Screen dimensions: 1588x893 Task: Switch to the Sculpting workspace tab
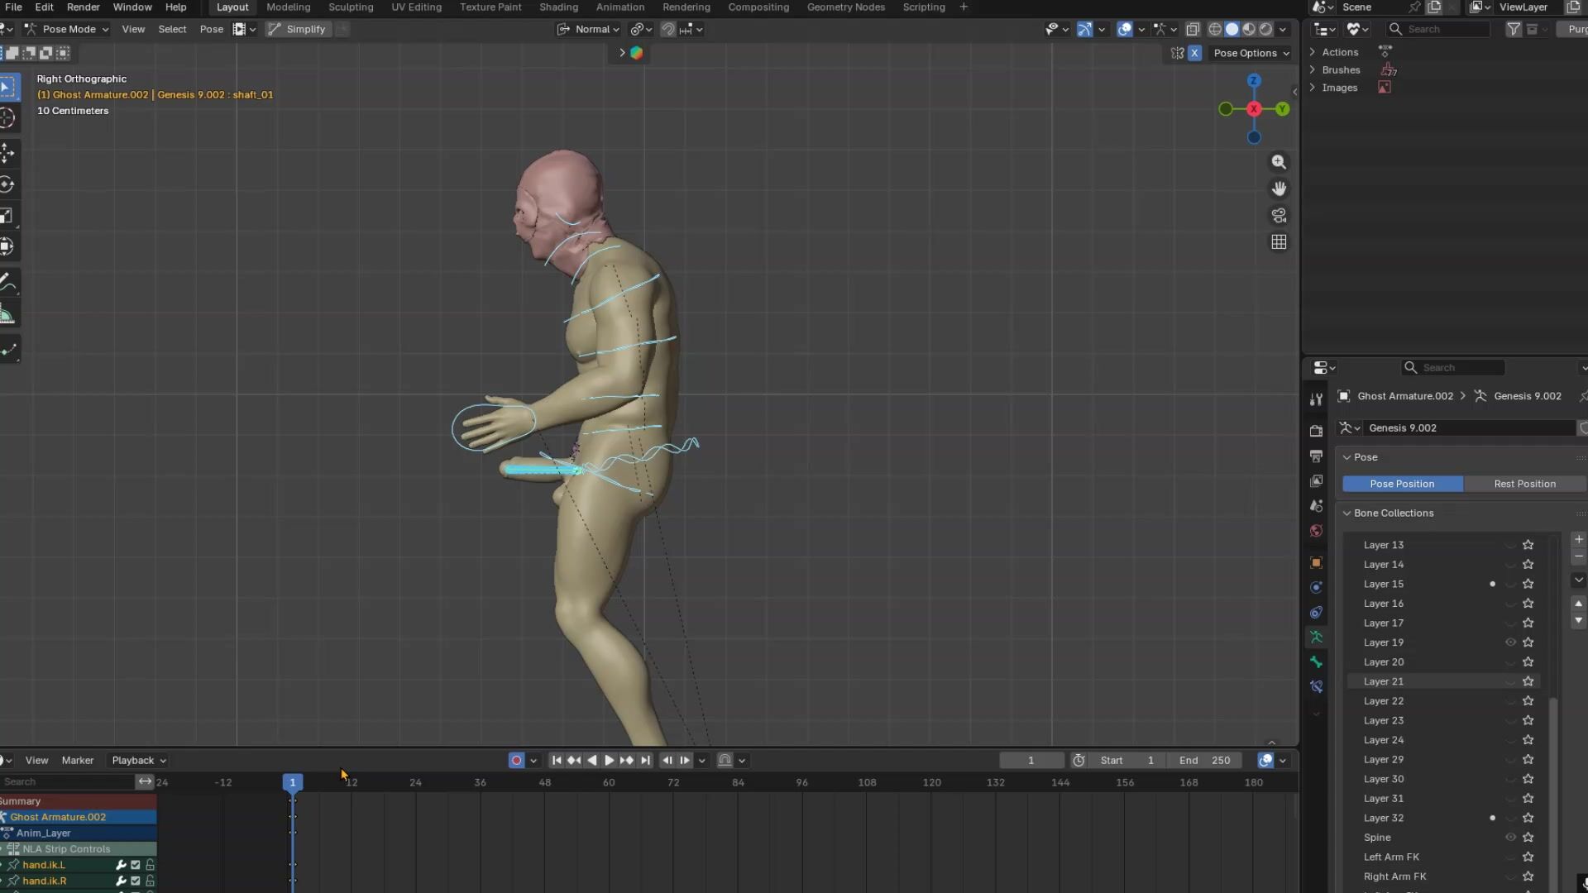(351, 7)
